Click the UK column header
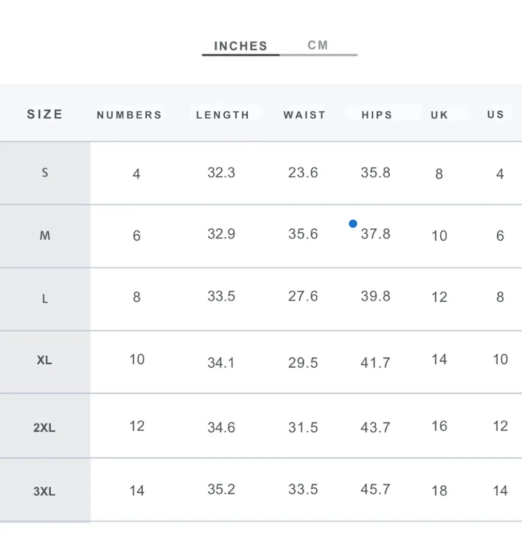The width and height of the screenshot is (522, 541). (x=440, y=115)
